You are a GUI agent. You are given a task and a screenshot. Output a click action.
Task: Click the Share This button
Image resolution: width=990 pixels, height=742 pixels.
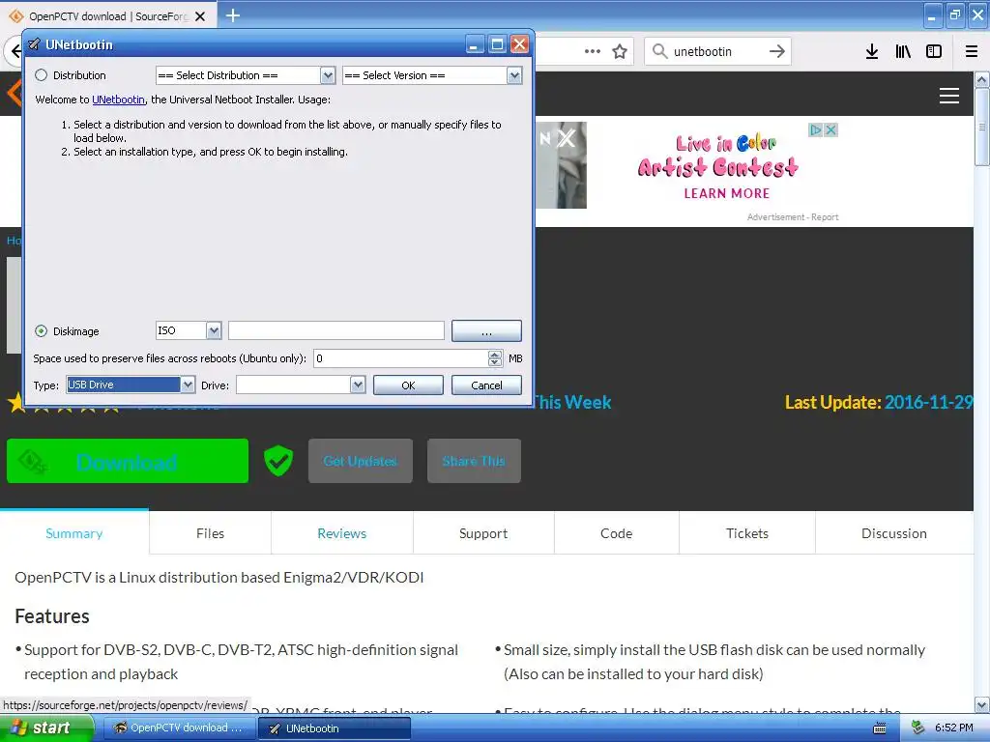coord(474,461)
